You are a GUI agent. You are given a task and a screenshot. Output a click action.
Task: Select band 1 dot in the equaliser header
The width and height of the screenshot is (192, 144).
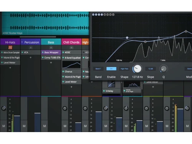93,15
